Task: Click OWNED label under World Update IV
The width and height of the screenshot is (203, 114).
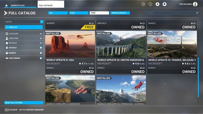Action: 189,72
